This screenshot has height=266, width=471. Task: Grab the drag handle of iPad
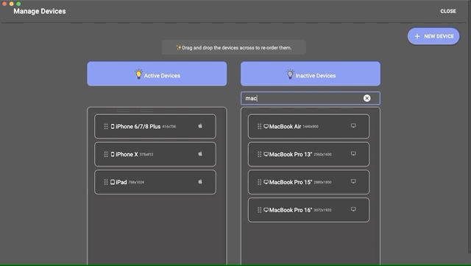point(106,182)
